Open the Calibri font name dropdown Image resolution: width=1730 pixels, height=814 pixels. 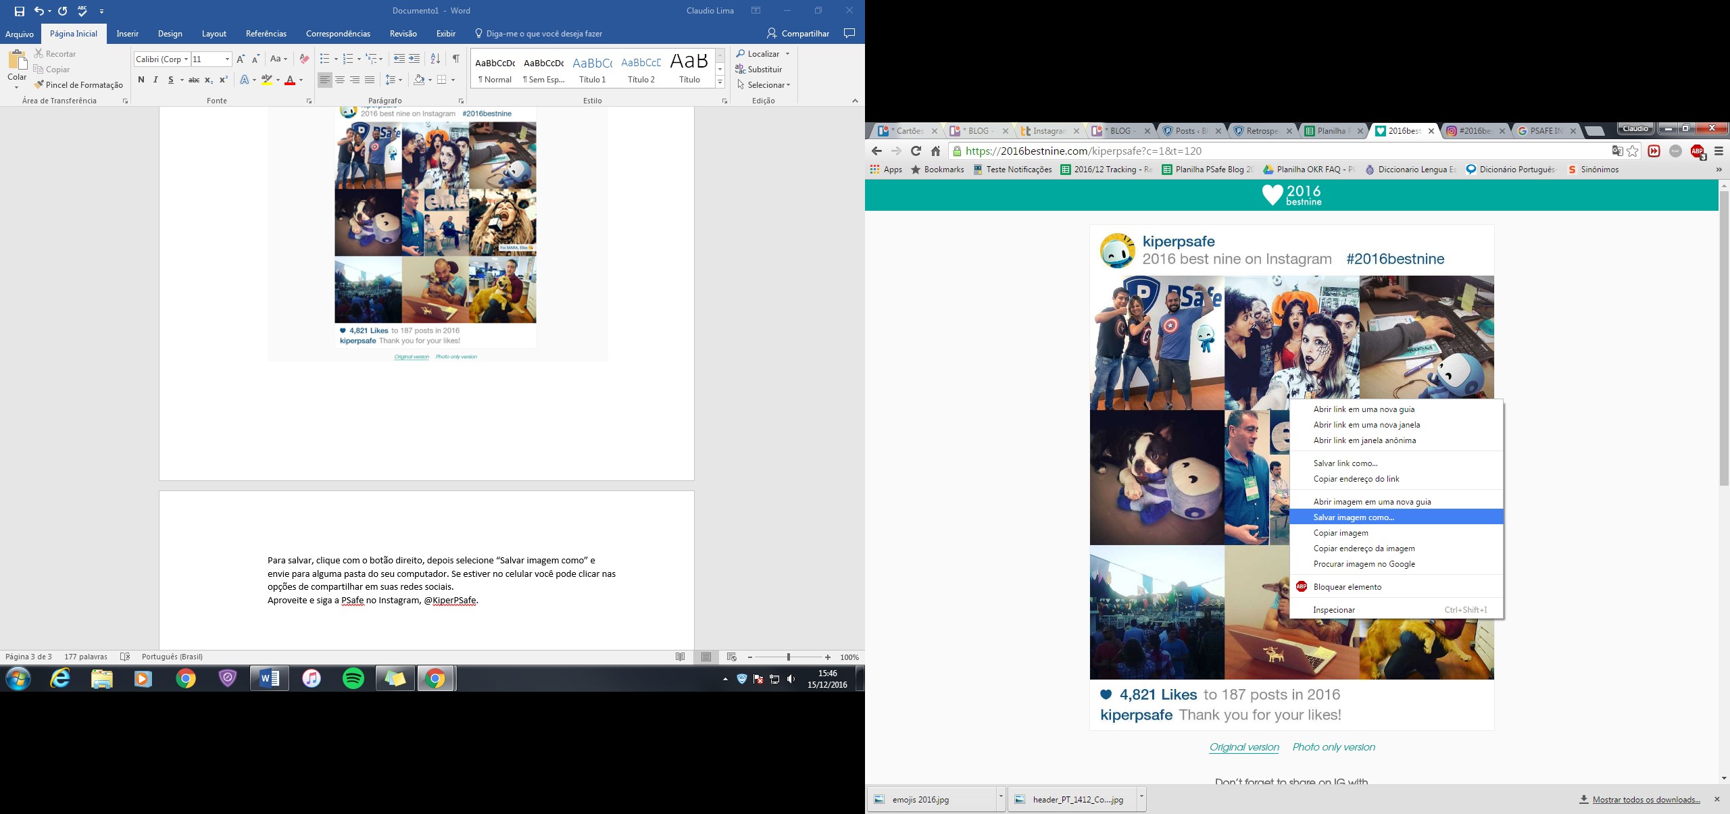coord(186,59)
